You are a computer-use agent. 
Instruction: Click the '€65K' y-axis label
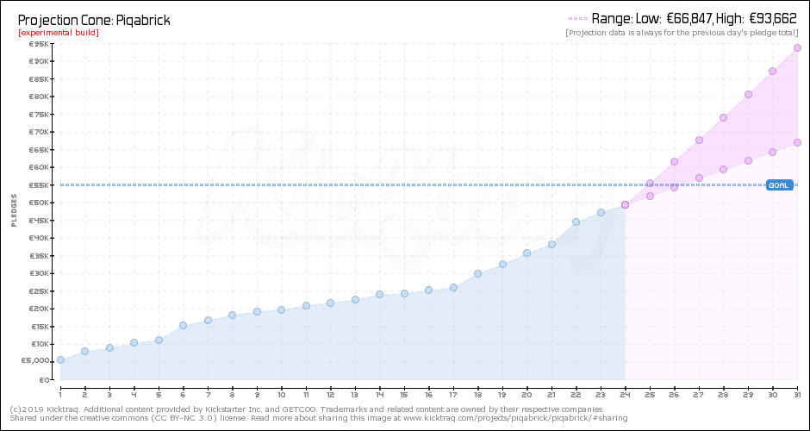click(x=40, y=150)
